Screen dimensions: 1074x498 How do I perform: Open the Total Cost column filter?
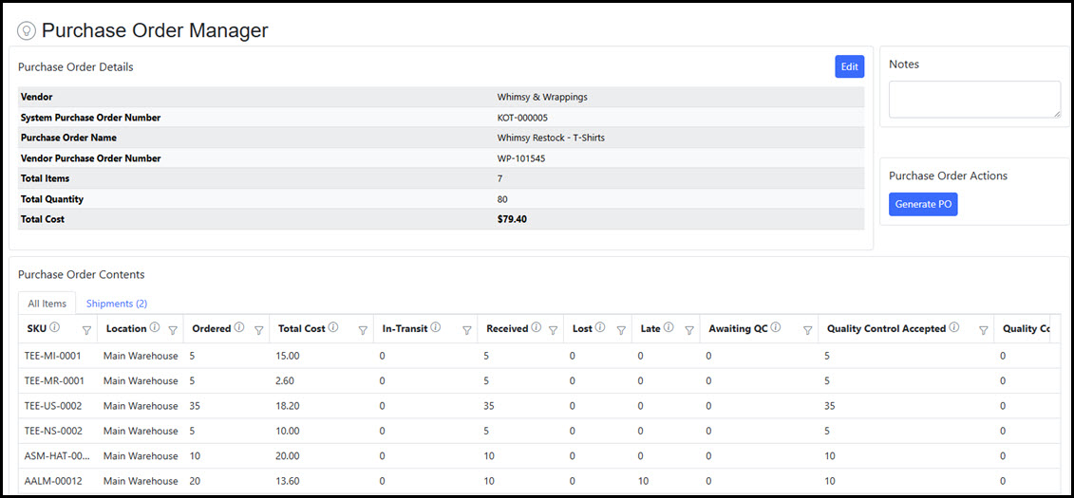click(363, 330)
